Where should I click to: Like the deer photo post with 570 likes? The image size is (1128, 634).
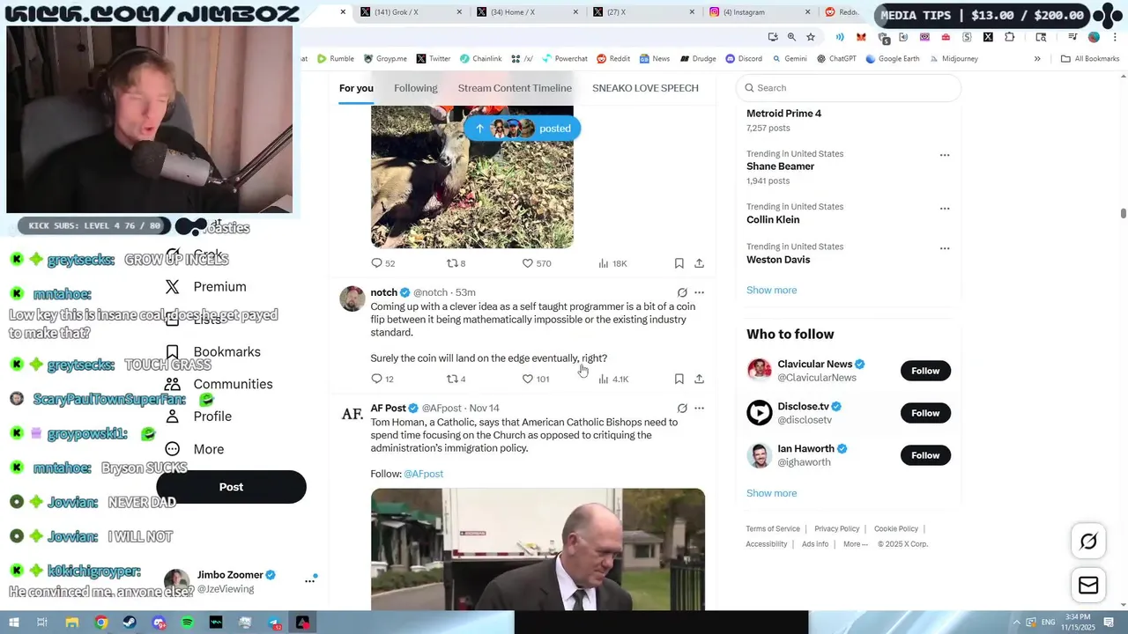tap(537, 263)
